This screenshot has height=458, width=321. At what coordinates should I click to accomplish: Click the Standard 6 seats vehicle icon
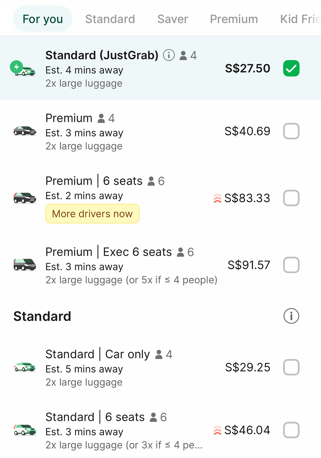click(25, 430)
